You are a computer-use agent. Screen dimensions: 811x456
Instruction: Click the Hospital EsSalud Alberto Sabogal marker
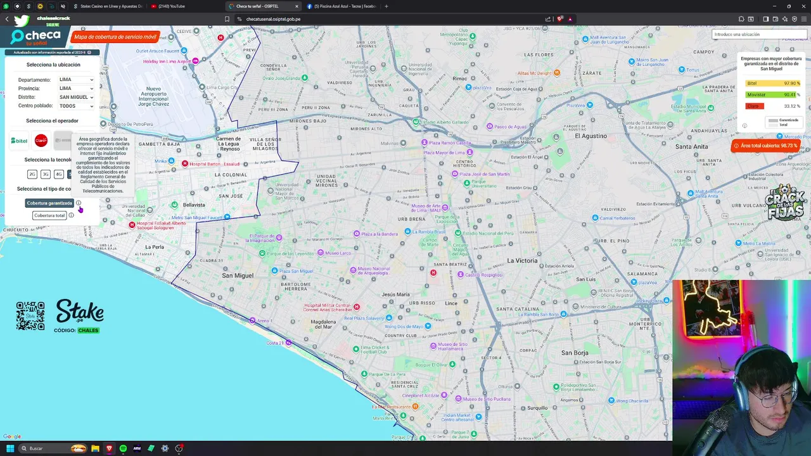click(x=132, y=225)
